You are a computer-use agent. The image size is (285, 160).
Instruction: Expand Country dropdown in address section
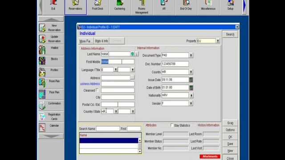pos(116,112)
